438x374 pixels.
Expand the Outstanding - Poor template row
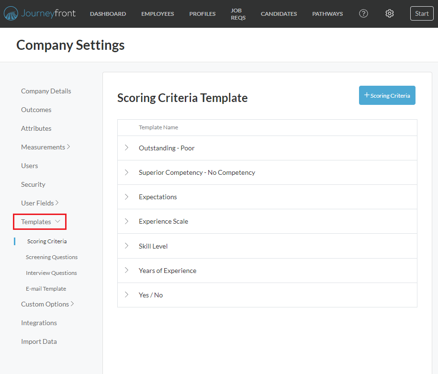[x=126, y=147]
